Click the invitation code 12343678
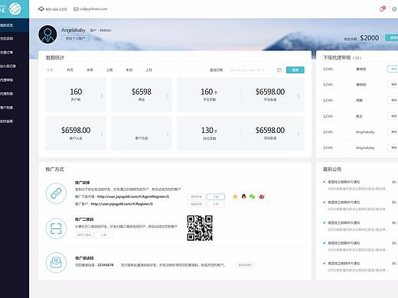Viewport: 398px width, 298px height. 106,265
